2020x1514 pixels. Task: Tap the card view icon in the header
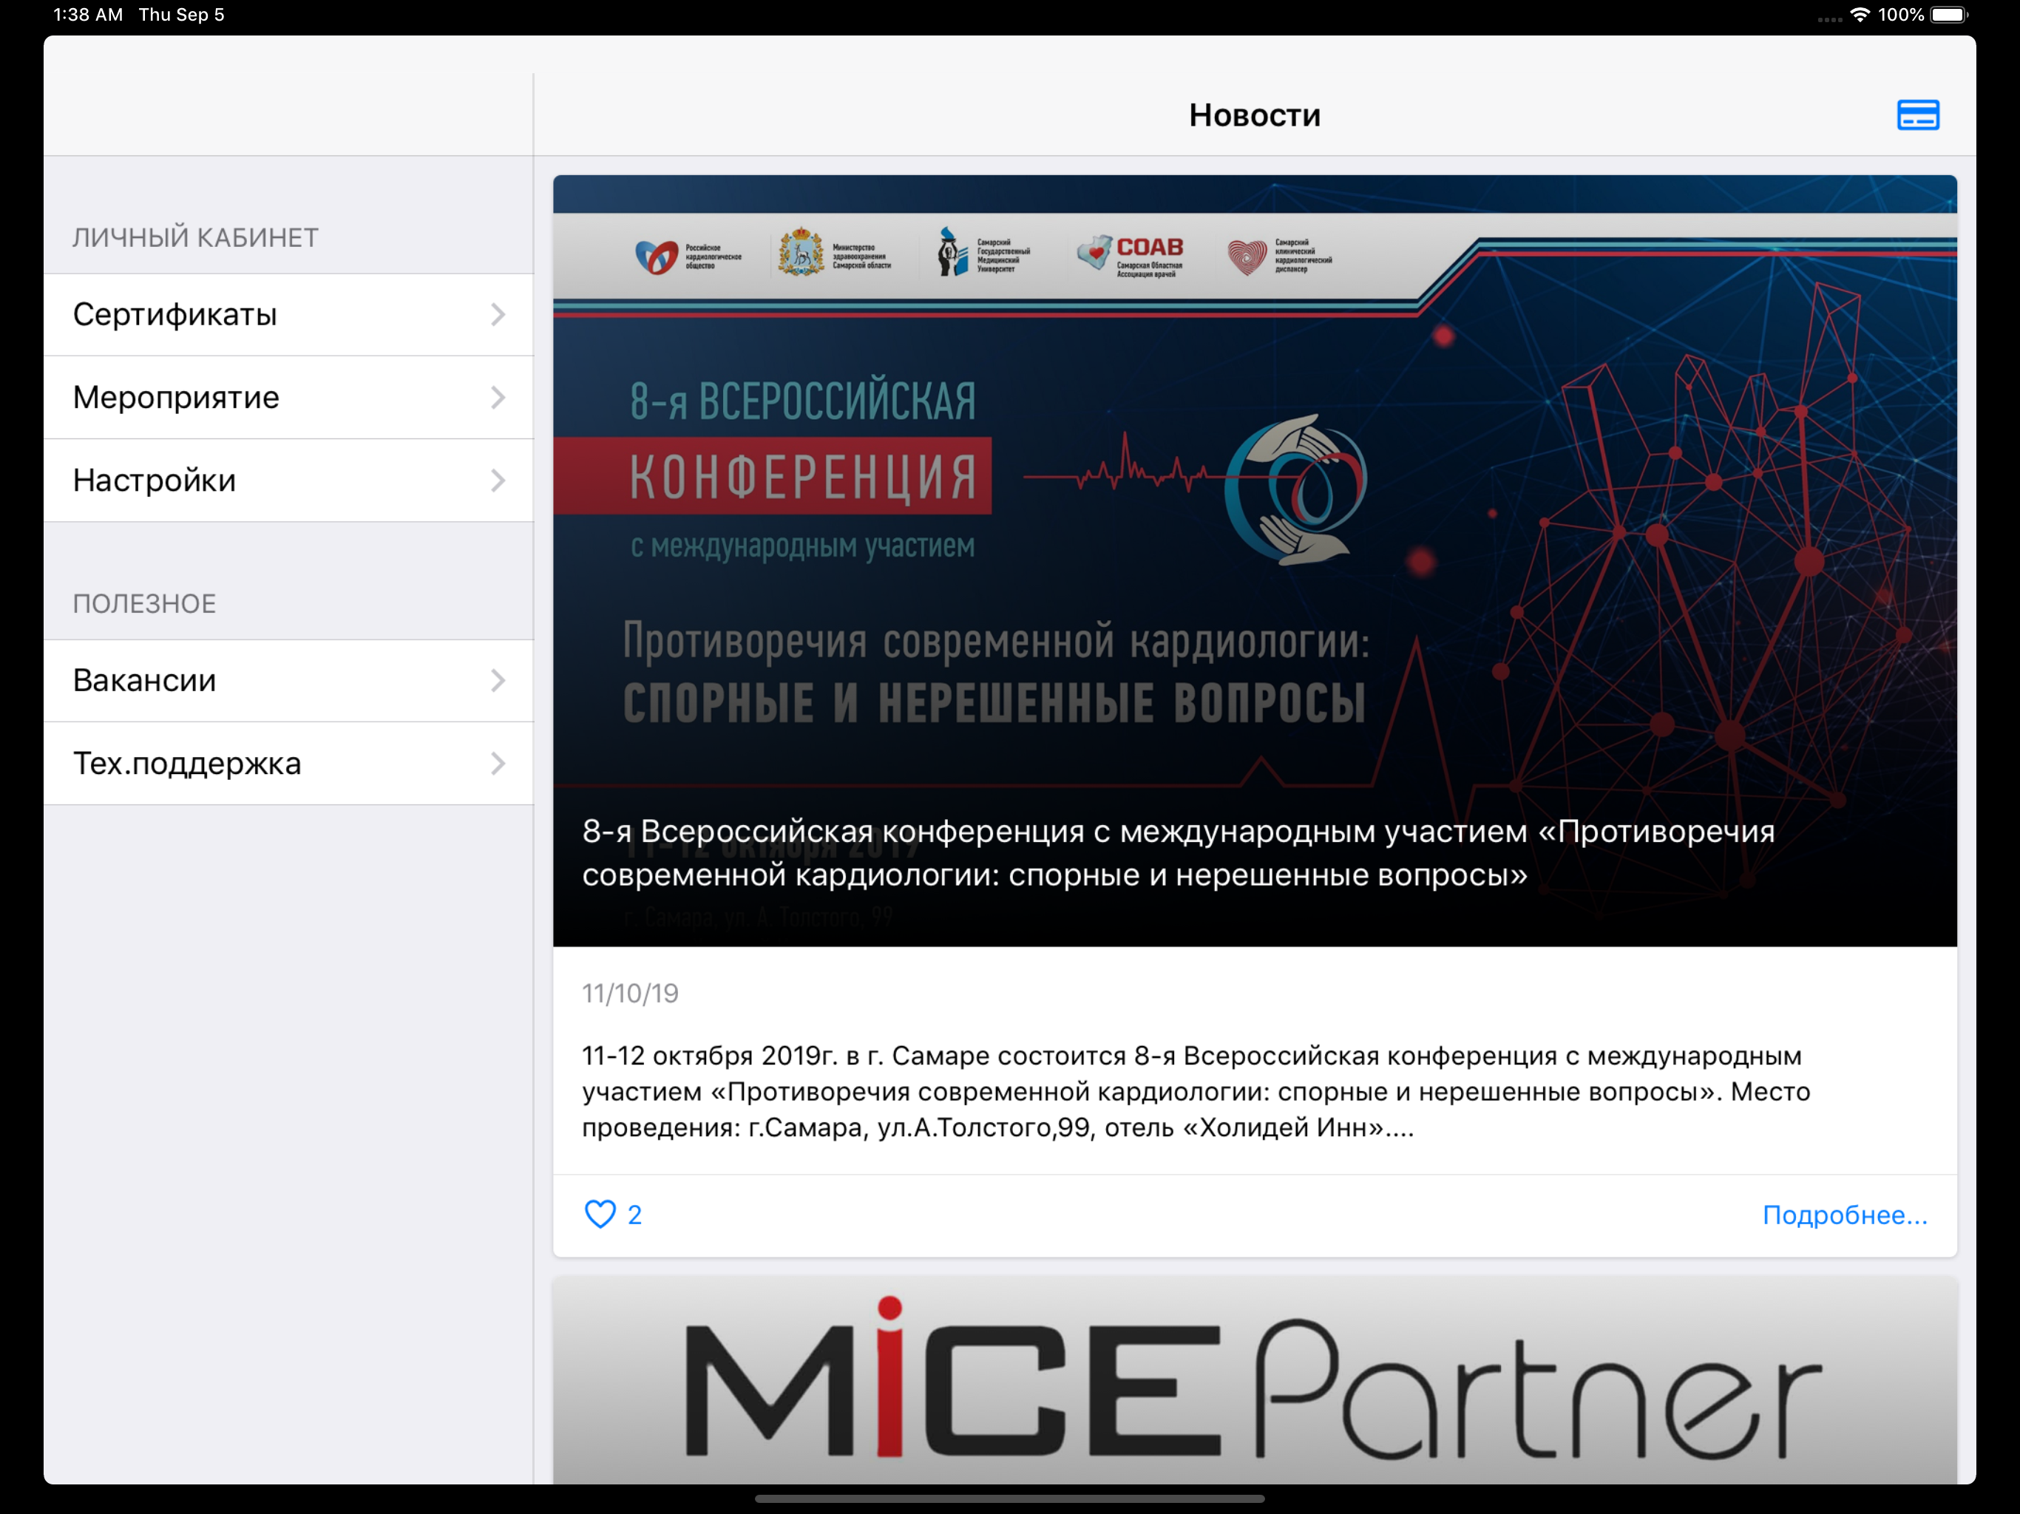pos(1918,115)
